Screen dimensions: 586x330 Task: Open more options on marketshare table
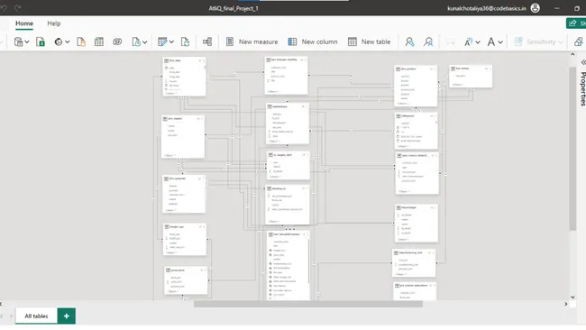307,106
